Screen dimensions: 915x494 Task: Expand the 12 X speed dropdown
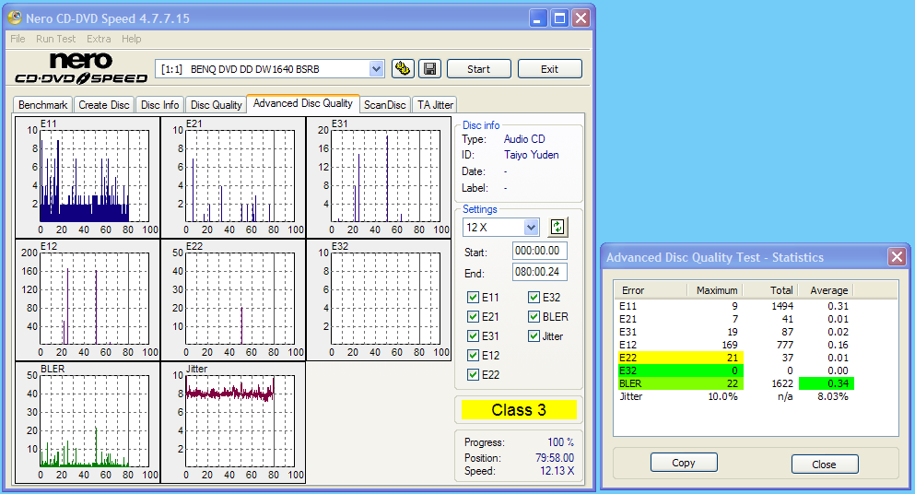pos(531,227)
